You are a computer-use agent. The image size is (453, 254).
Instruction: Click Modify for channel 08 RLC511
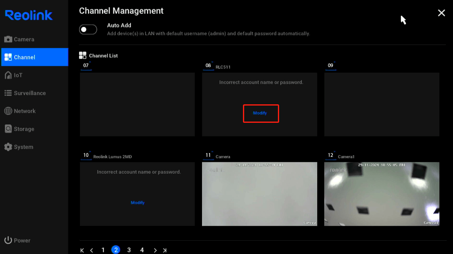tap(260, 113)
